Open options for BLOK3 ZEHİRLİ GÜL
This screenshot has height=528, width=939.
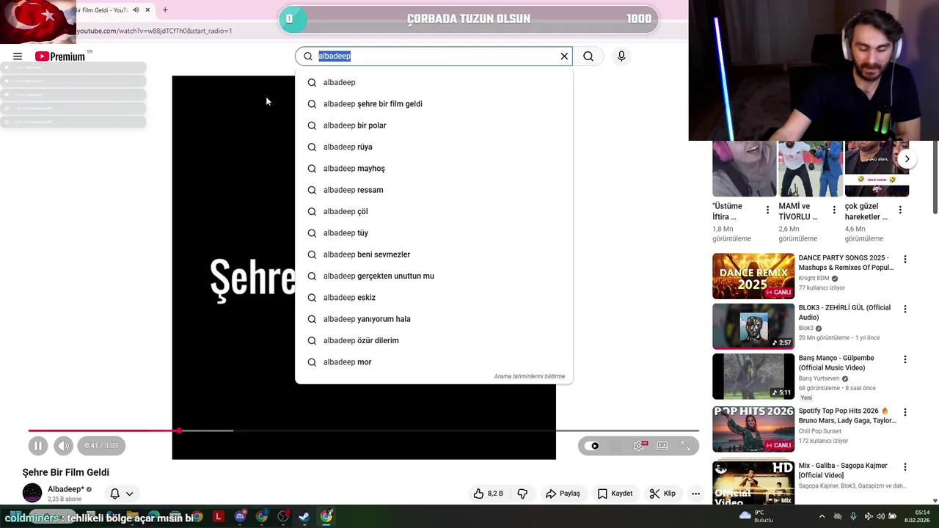pyautogui.click(x=905, y=309)
